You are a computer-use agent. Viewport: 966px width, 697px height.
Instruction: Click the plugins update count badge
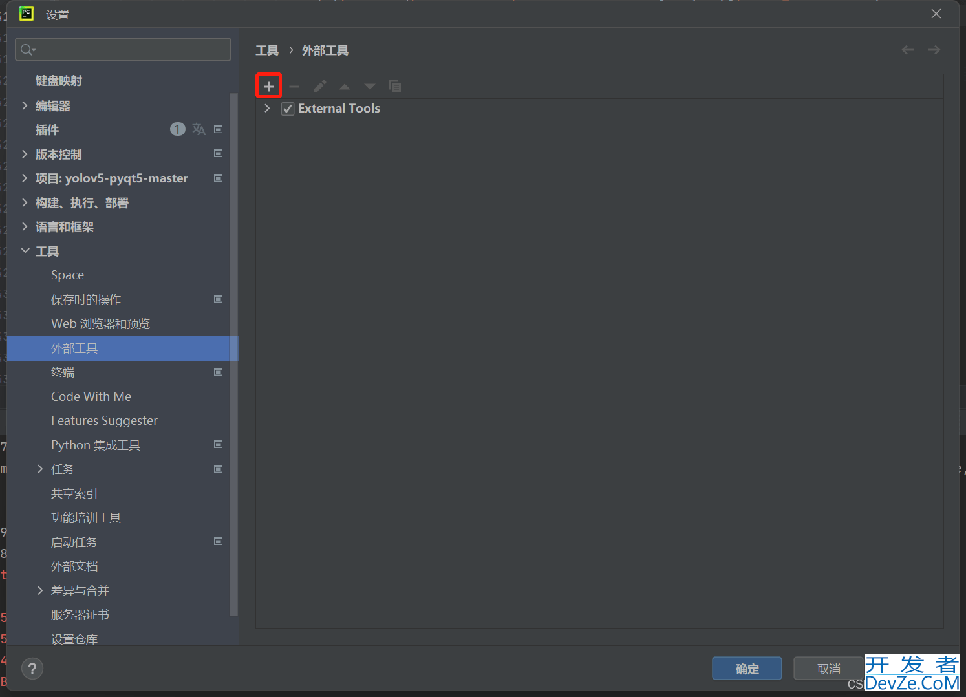tap(177, 129)
